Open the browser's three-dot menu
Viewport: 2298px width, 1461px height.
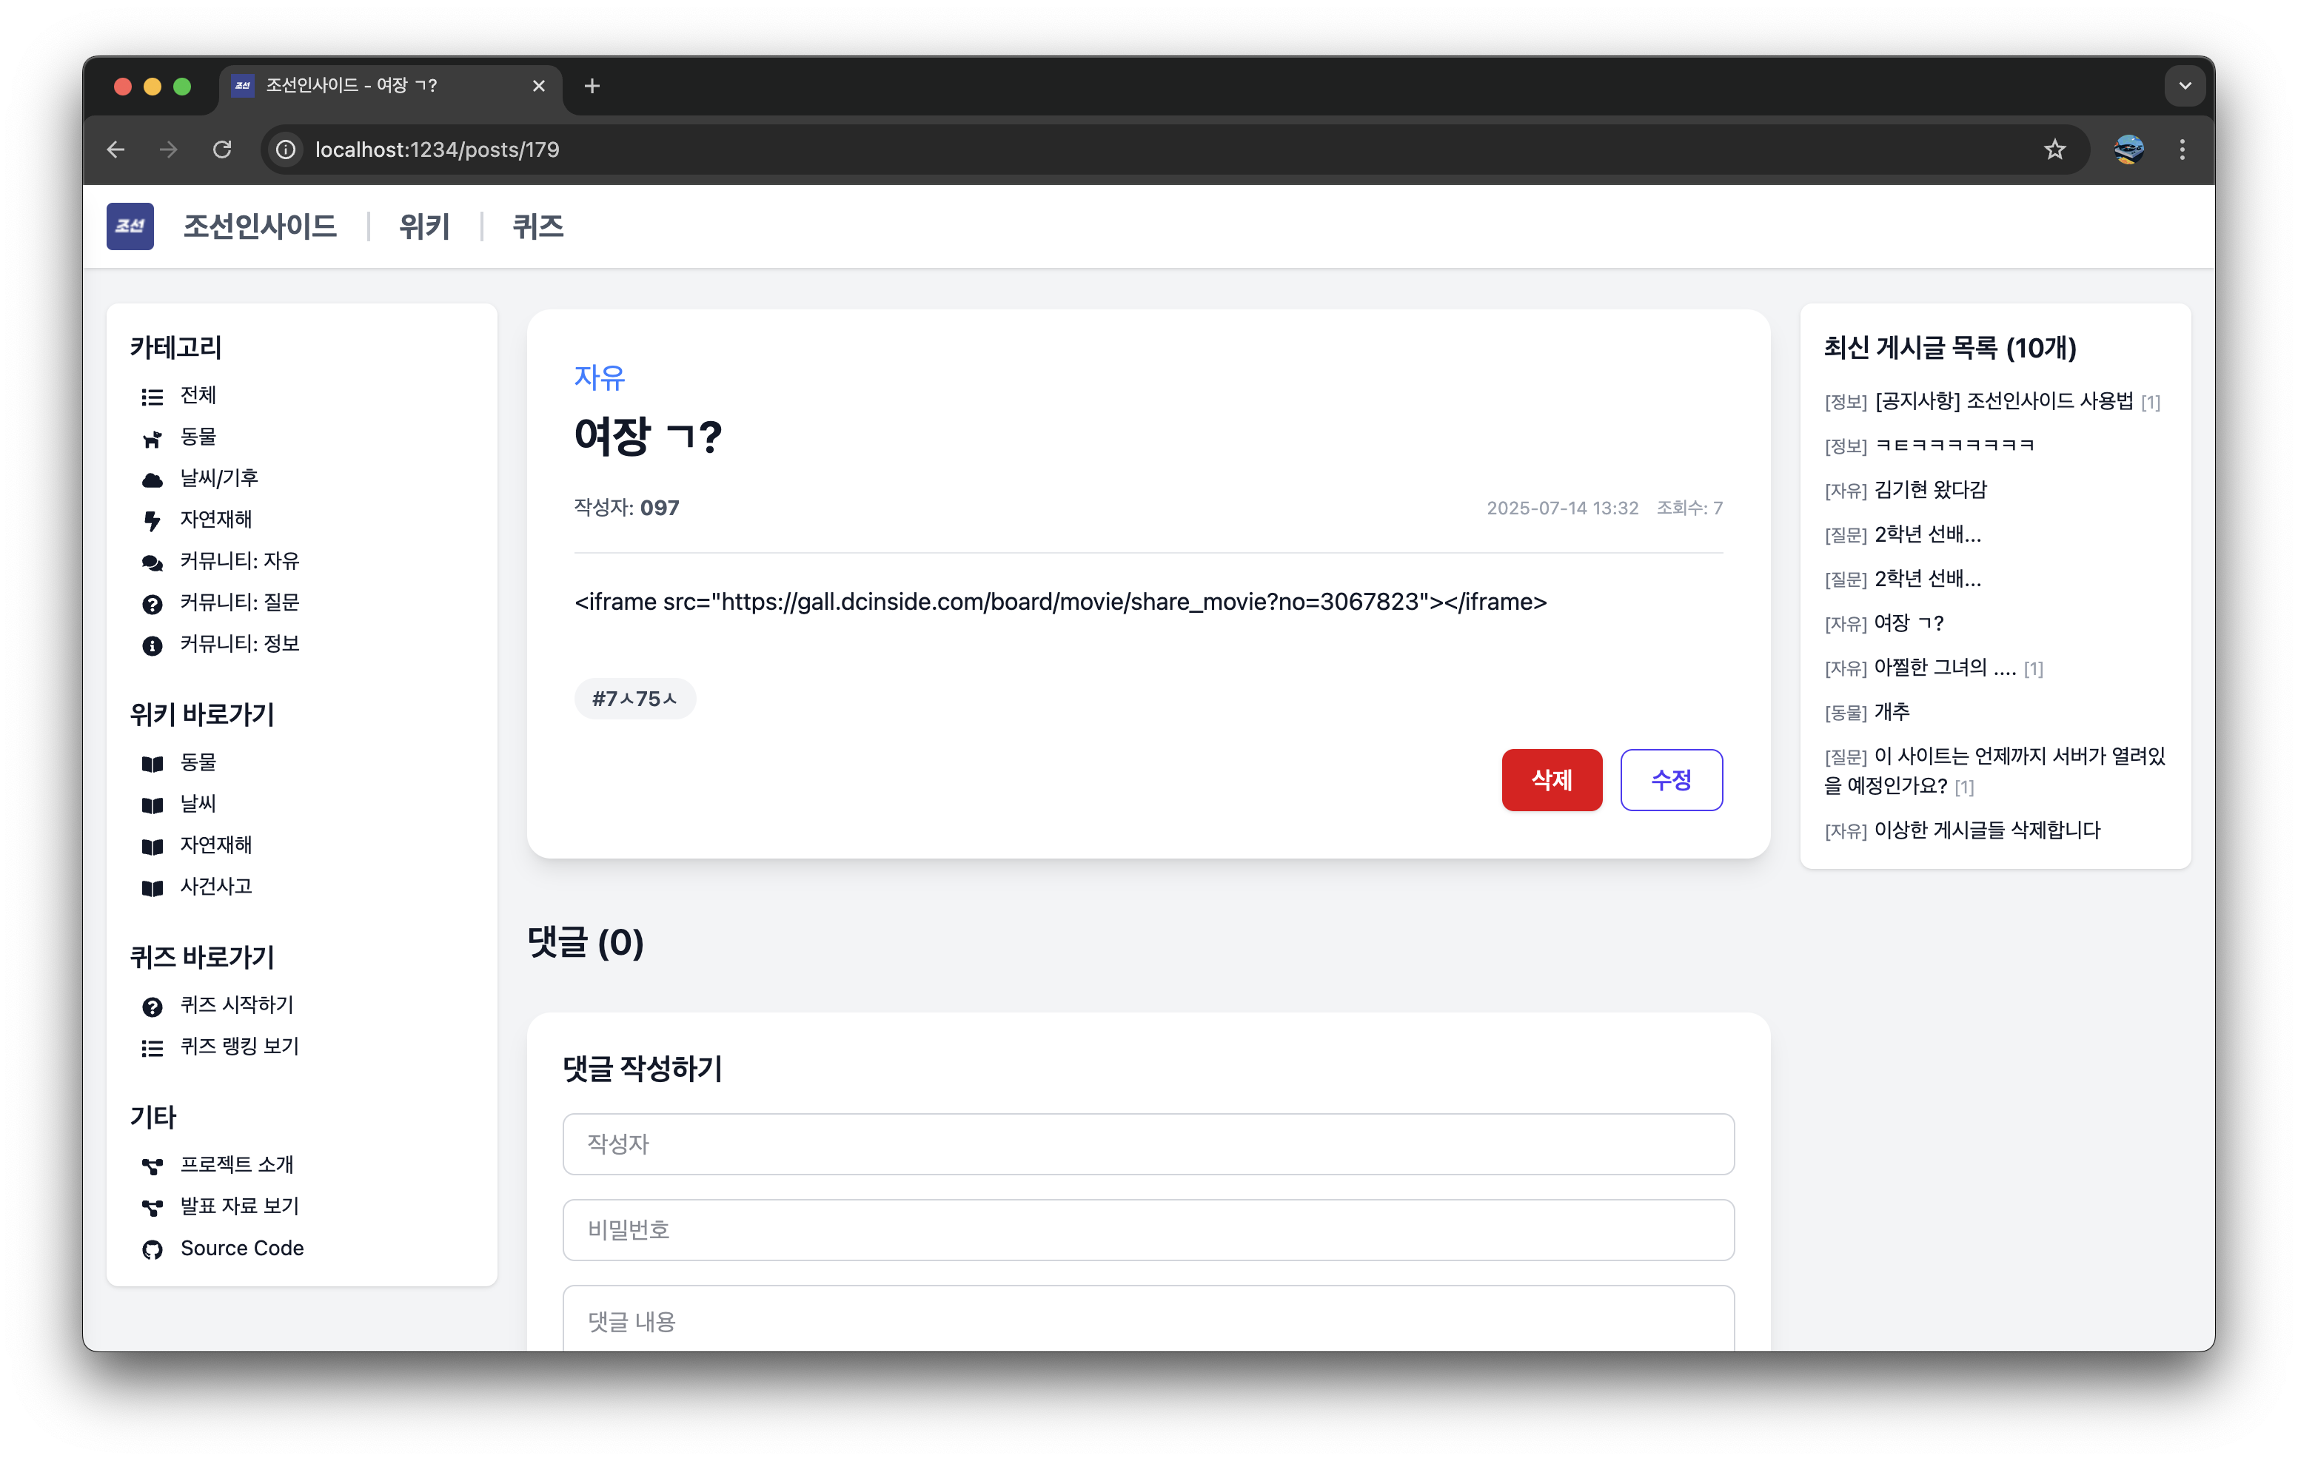2182,150
